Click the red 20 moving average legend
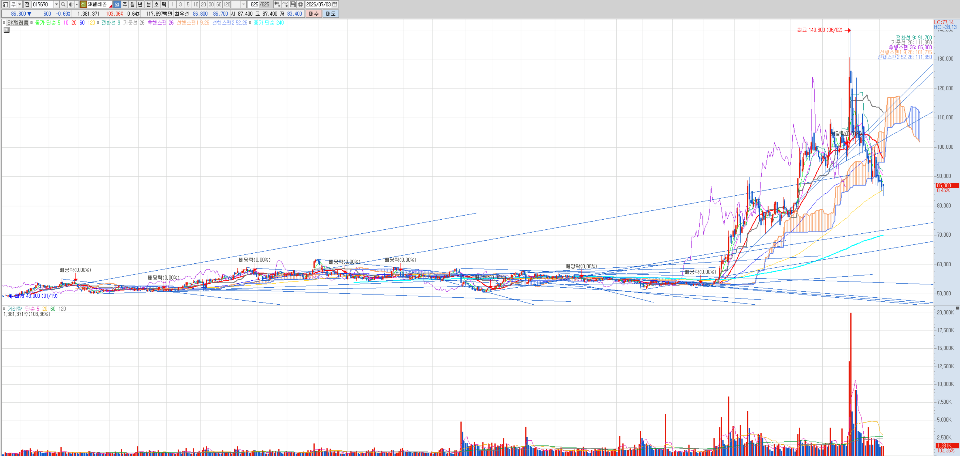960x456 pixels. click(74, 23)
